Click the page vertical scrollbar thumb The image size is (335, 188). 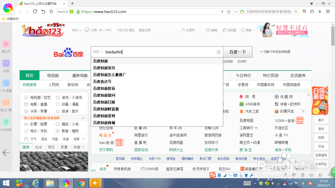[333, 36]
